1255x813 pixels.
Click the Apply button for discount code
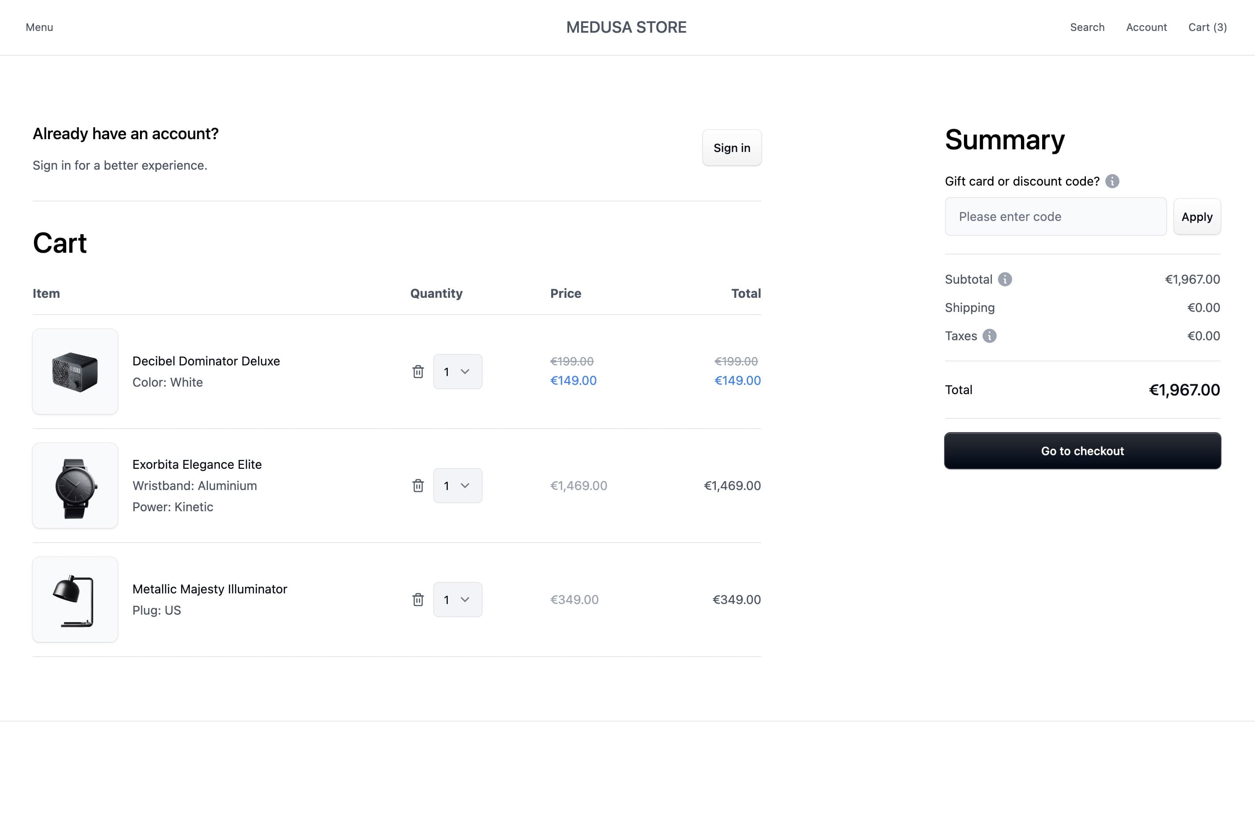tap(1198, 216)
